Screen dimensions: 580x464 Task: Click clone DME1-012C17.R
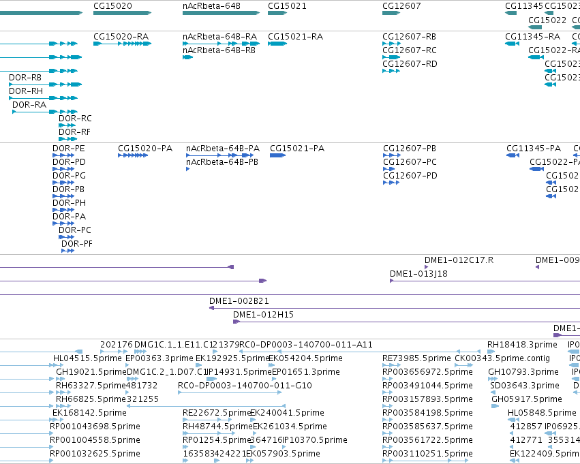coord(459,260)
